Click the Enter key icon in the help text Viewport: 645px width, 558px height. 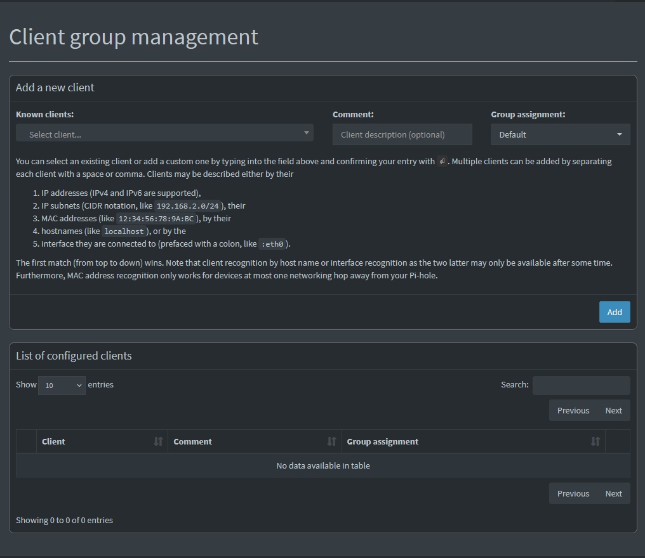coord(442,161)
